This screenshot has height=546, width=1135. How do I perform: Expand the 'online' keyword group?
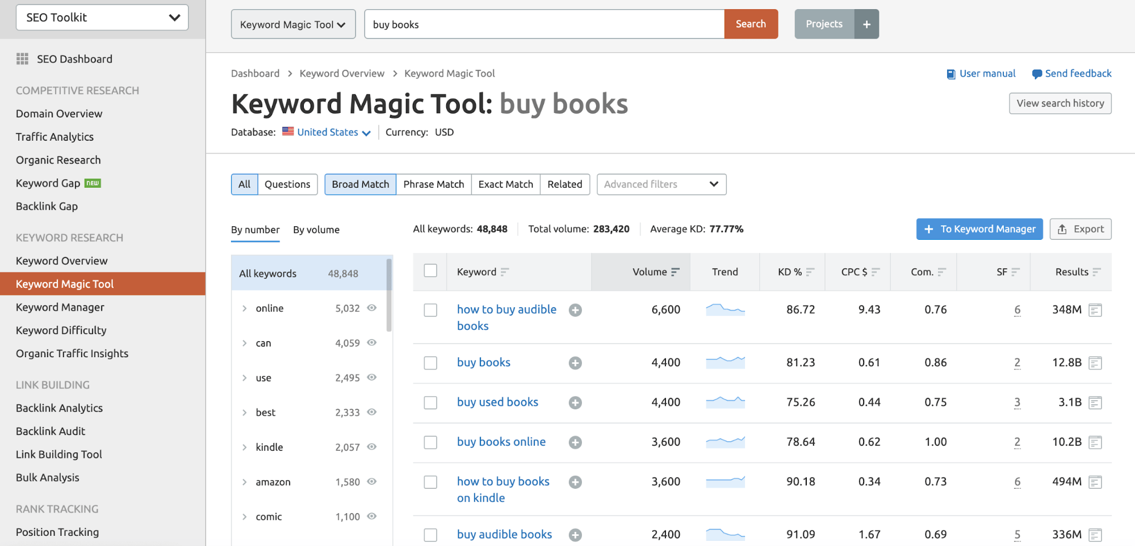tap(245, 308)
